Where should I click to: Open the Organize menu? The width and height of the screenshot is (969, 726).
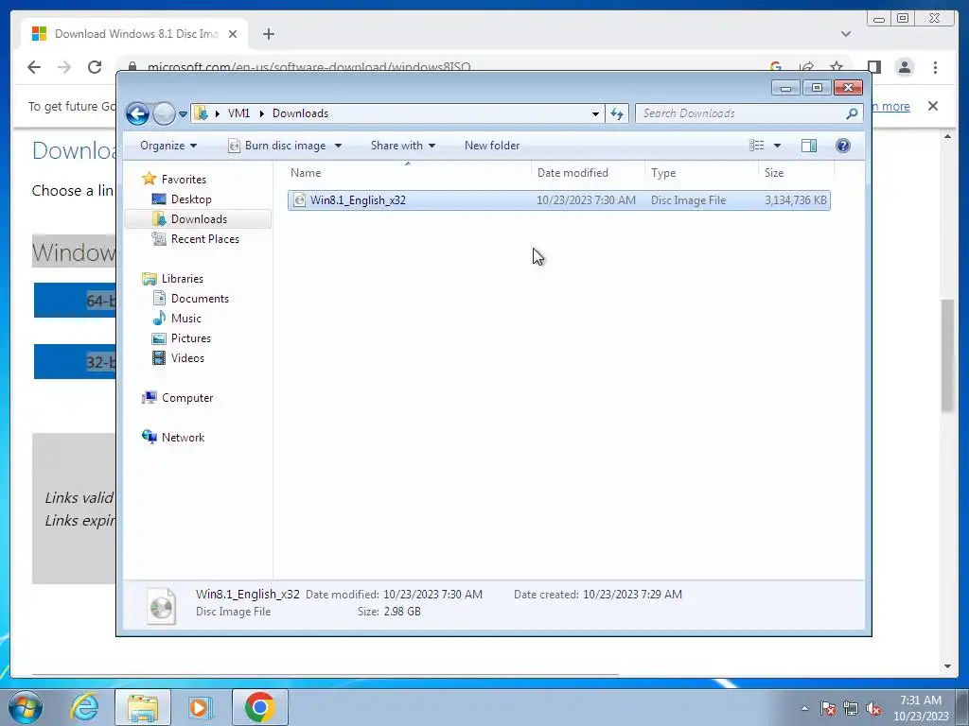tap(168, 146)
